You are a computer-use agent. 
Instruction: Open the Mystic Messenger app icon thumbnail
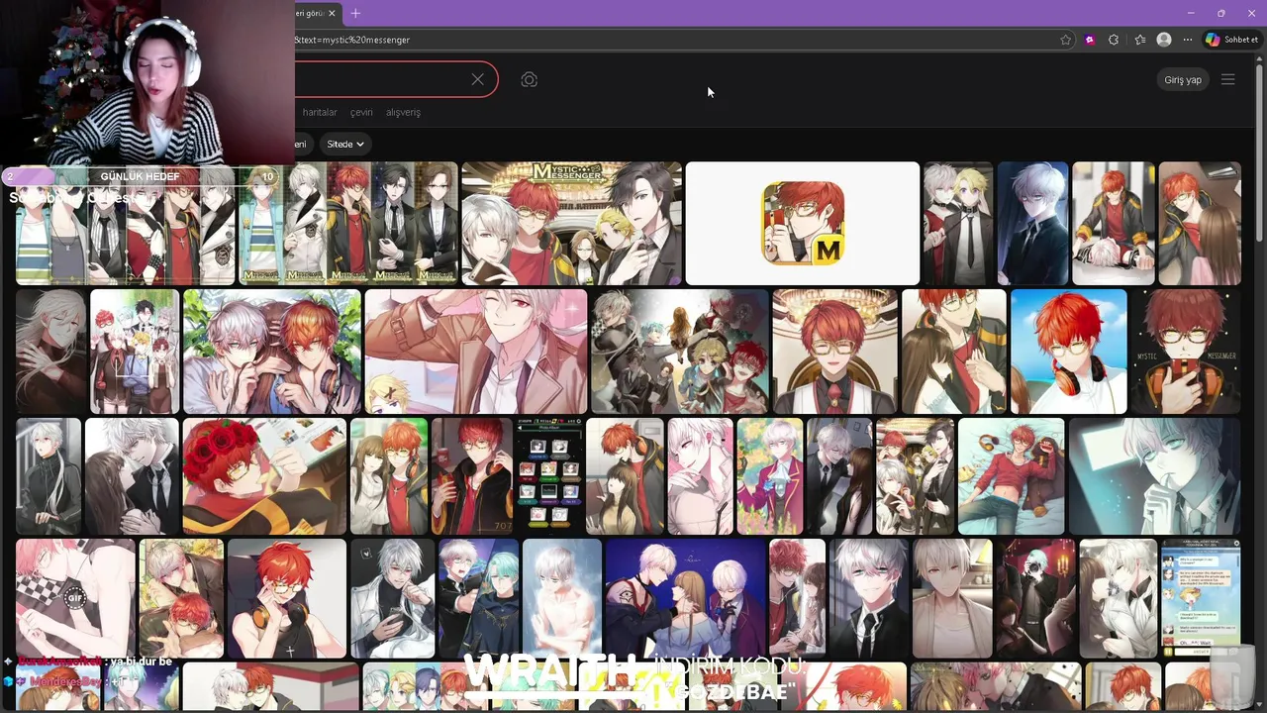point(803,223)
